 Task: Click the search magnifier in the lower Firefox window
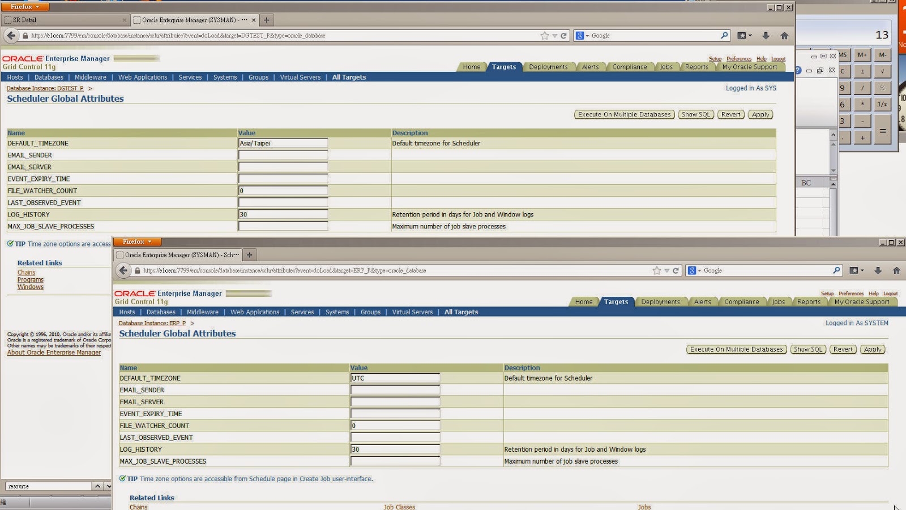tap(836, 271)
